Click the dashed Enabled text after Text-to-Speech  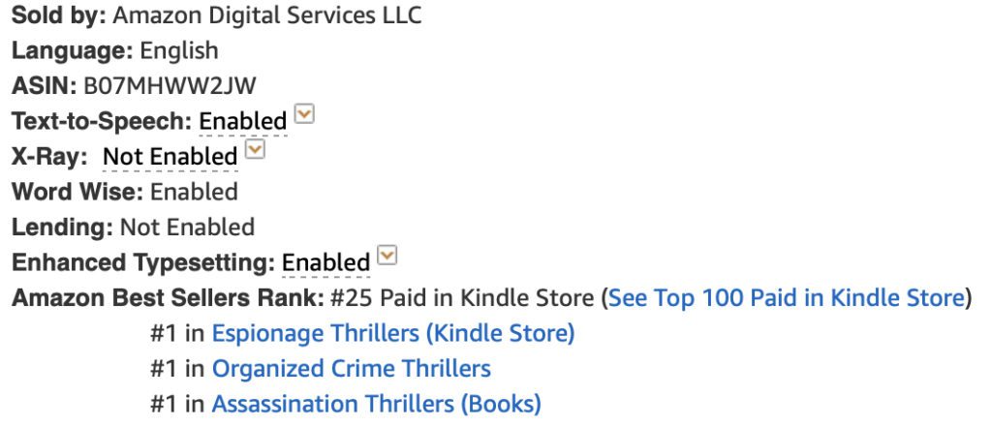[x=243, y=121]
